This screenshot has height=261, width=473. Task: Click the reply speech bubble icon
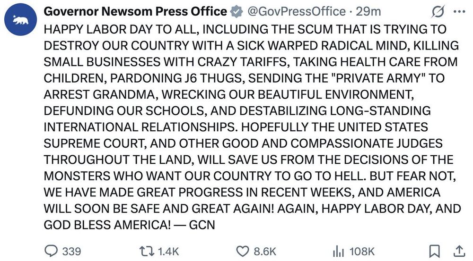coord(51,251)
